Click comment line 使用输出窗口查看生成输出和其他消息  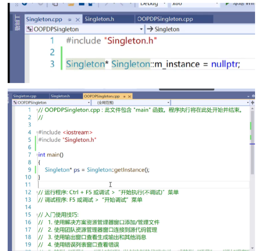coord(92,237)
